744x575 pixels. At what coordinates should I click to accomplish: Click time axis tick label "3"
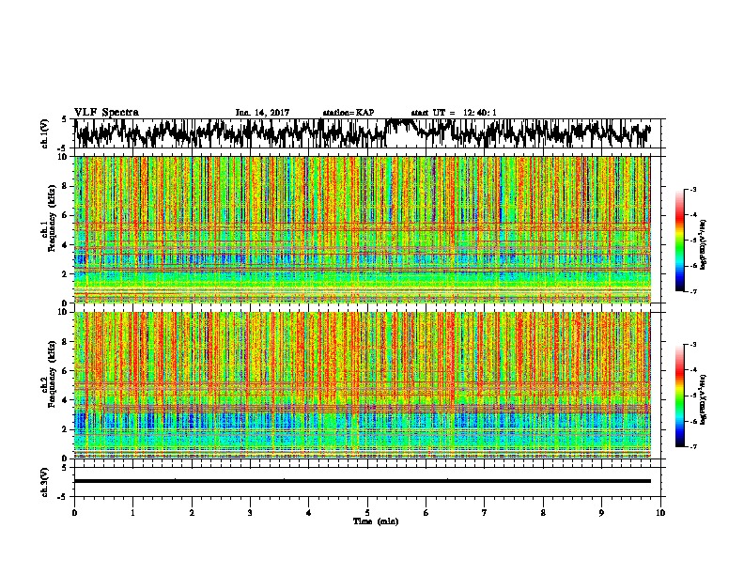[250, 513]
